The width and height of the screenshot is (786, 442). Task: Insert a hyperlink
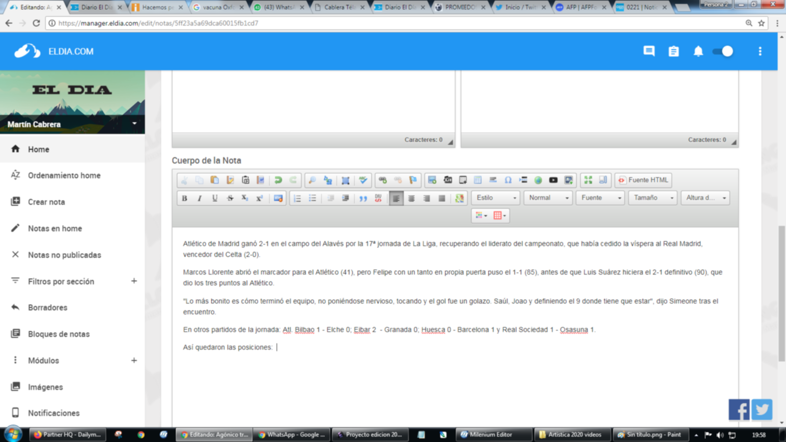383,180
